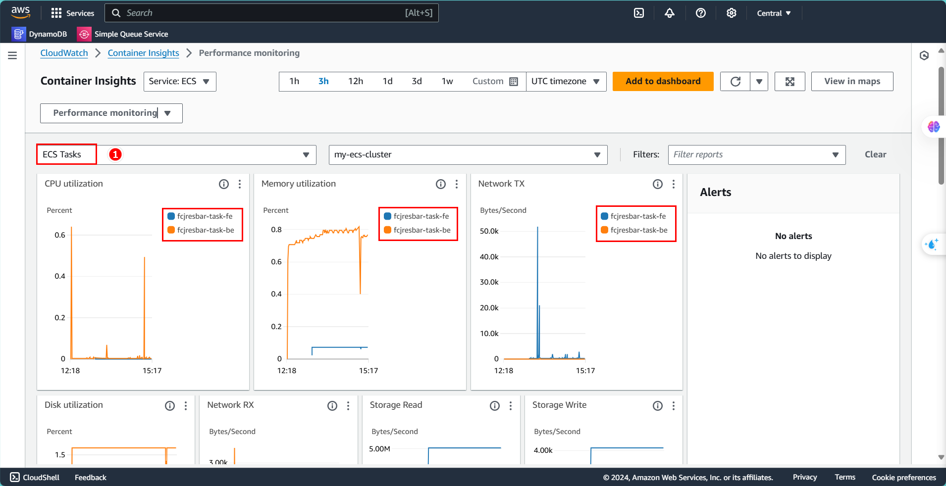
Task: Go to CloudWatch breadcrumb link
Action: coord(64,53)
